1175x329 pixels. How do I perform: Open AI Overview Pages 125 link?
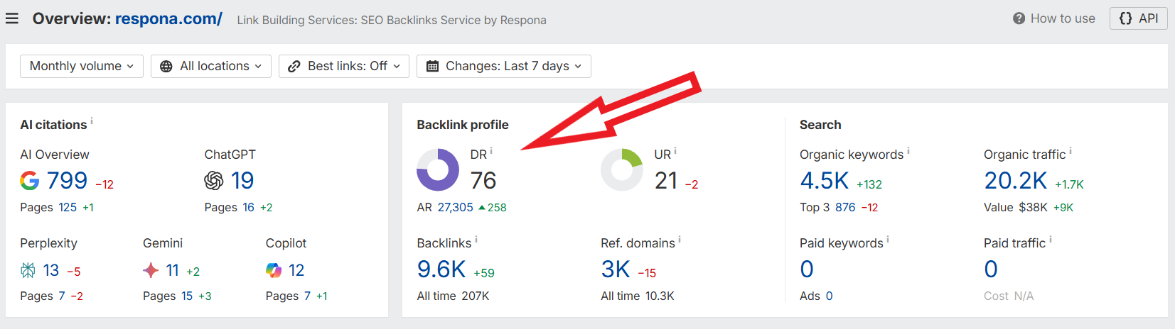click(68, 207)
